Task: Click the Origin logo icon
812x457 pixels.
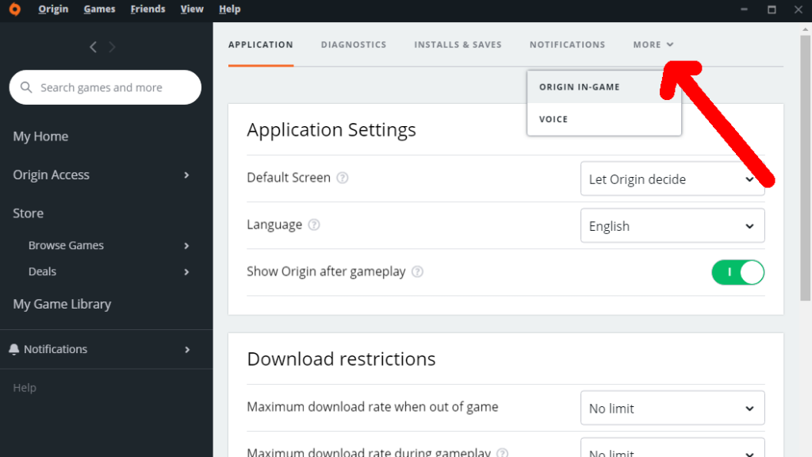Action: (x=15, y=10)
